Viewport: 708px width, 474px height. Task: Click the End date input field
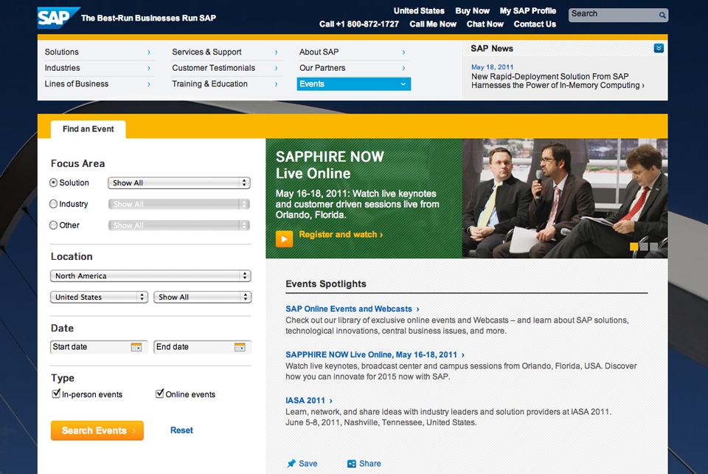(202, 347)
